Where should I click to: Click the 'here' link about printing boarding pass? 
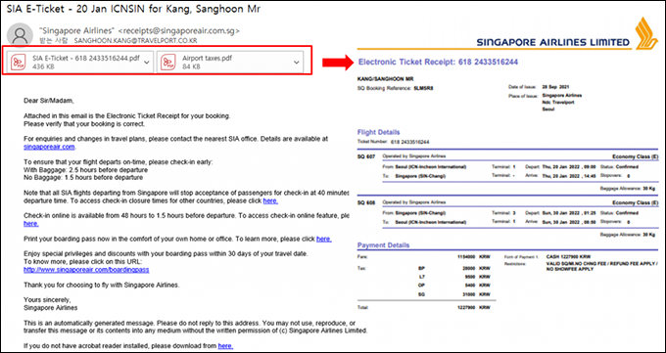(324, 239)
